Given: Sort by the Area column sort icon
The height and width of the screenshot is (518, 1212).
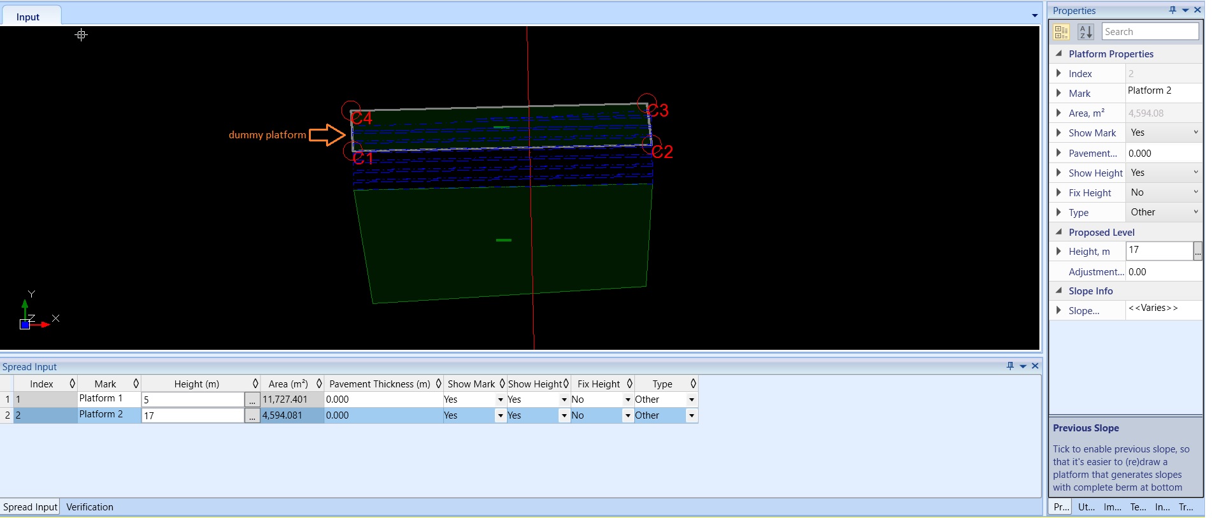Looking at the screenshot, I should coord(319,384).
